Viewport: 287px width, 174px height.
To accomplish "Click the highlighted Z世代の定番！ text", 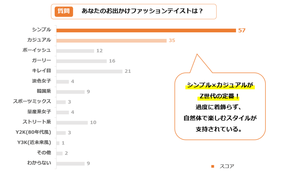I will [220, 96].
